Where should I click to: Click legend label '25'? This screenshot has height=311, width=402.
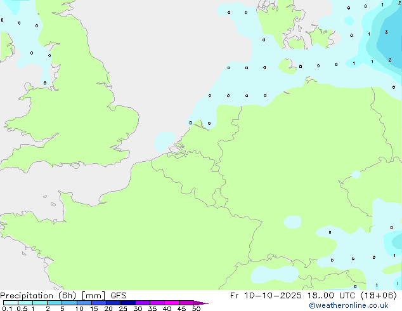(x=123, y=308)
